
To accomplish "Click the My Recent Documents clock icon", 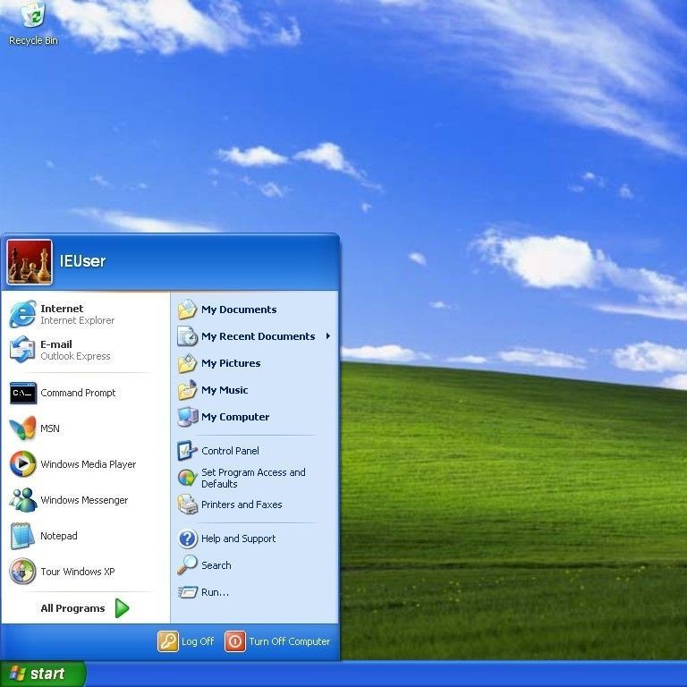I will (x=188, y=336).
